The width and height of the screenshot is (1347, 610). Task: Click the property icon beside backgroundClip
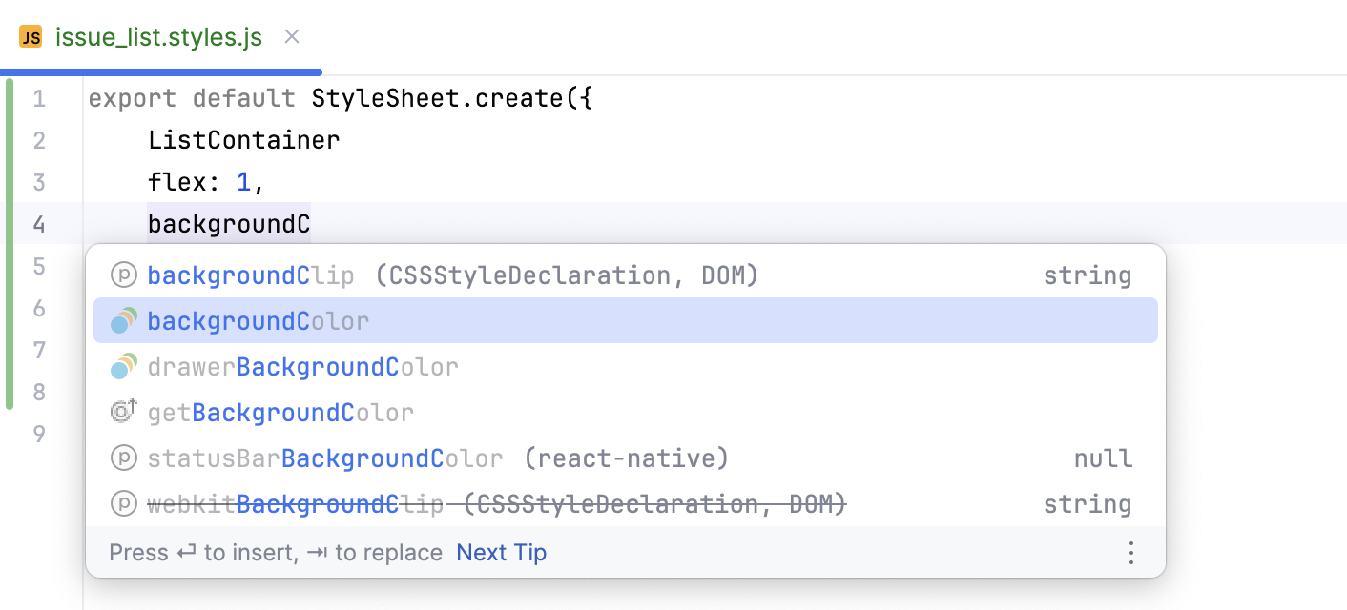(x=123, y=274)
